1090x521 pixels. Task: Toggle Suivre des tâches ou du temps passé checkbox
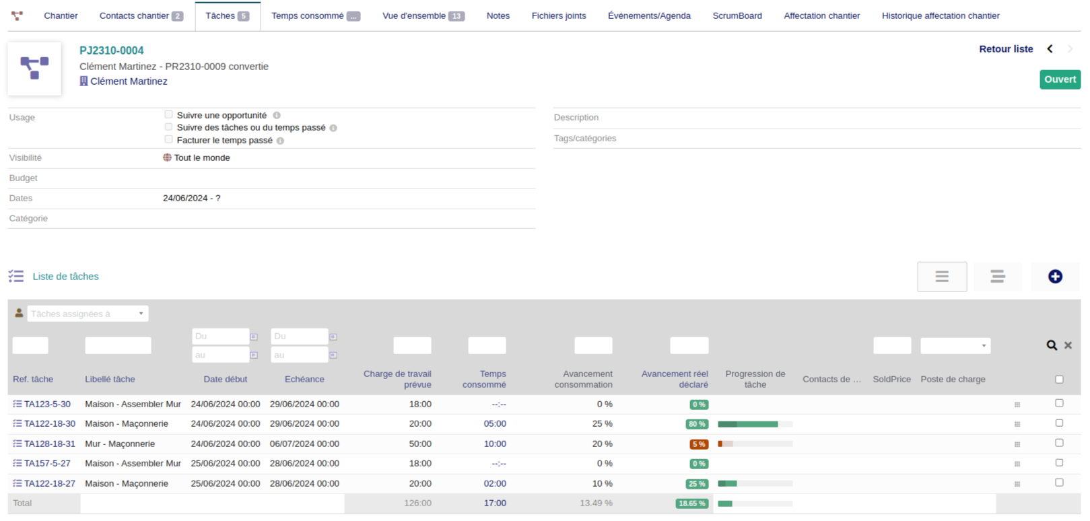[168, 127]
